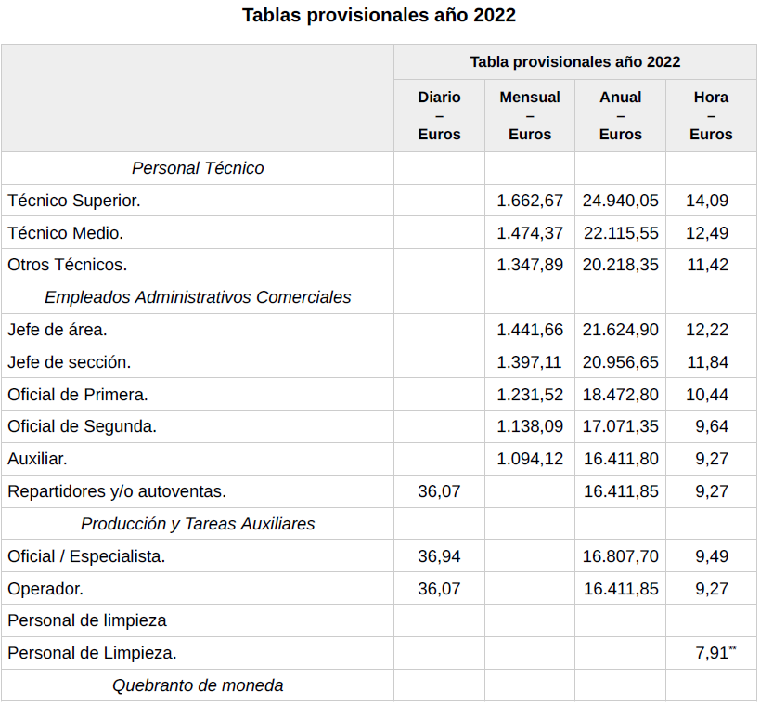Click the 'Producción y Tareas Auxiliares' section heading
Screen dimensions: 760x705
coord(198,524)
